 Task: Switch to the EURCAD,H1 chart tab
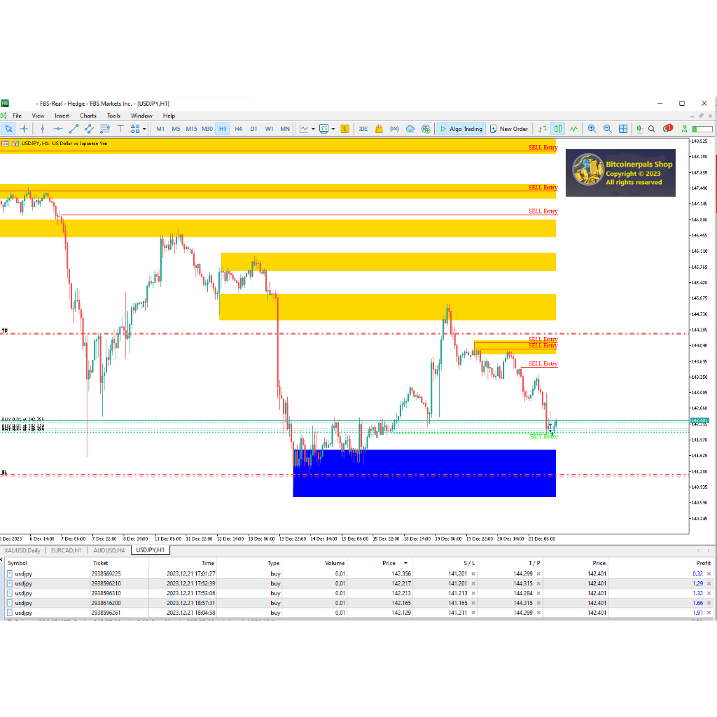pyautogui.click(x=67, y=550)
